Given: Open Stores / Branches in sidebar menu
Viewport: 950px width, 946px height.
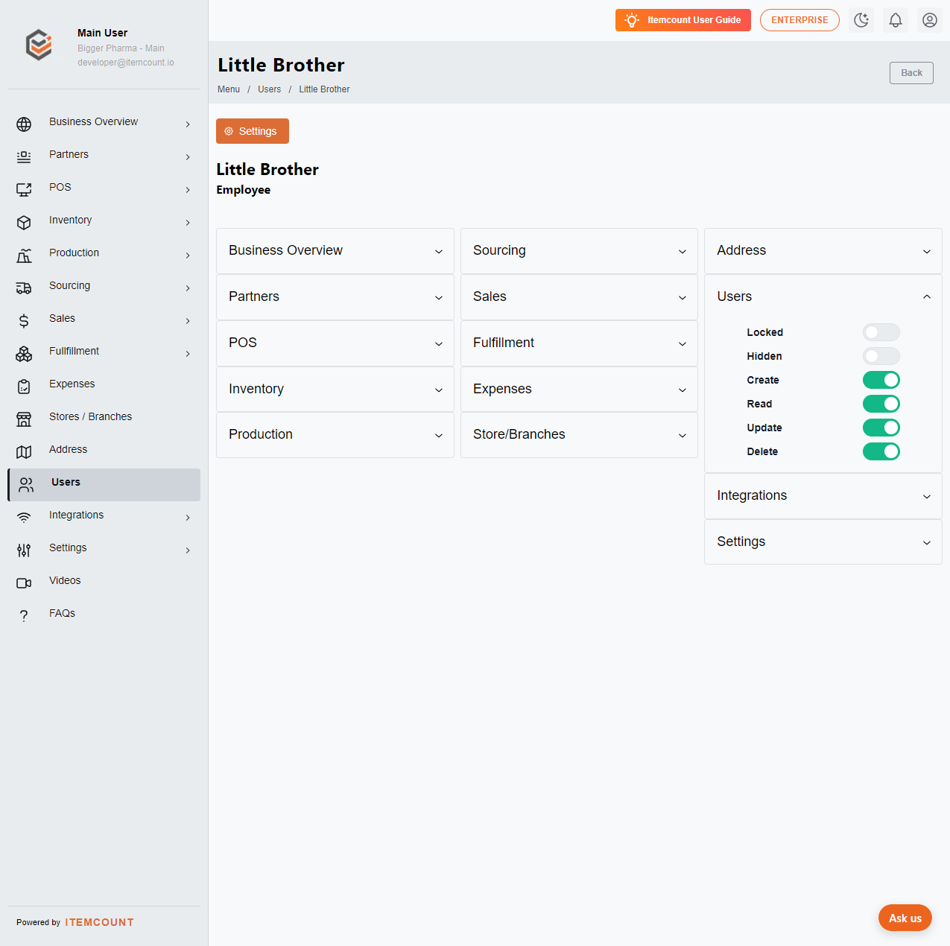Looking at the screenshot, I should tap(104, 419).
